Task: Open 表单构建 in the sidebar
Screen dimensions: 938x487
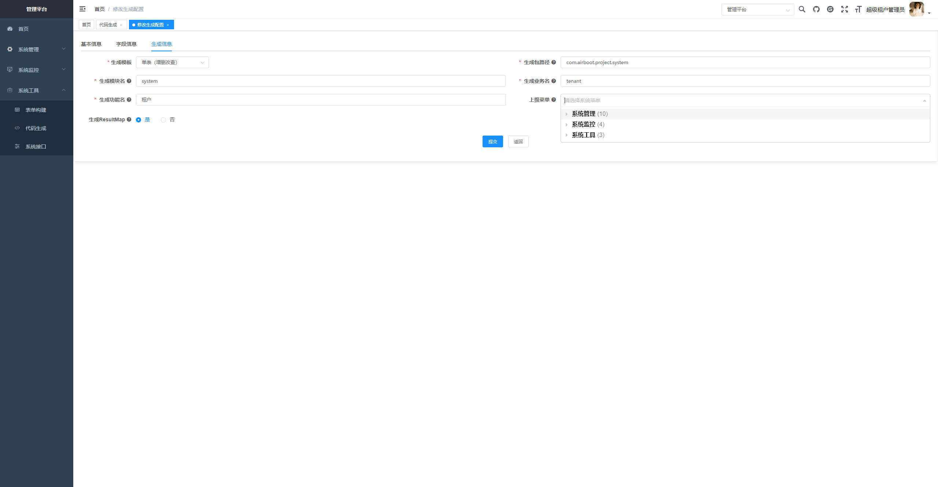Action: click(x=37, y=110)
